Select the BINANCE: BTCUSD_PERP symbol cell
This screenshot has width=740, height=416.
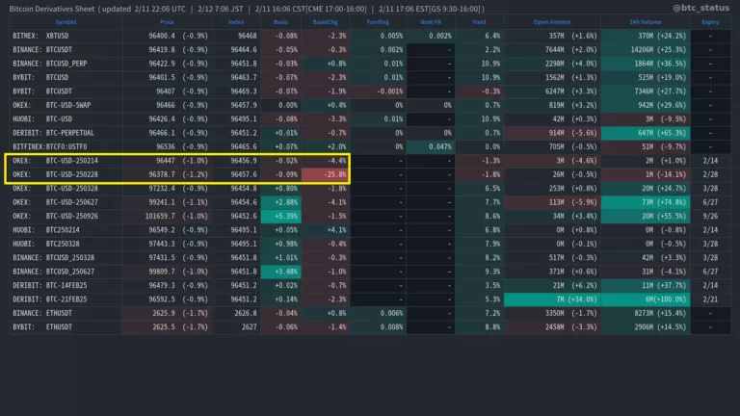click(x=66, y=64)
